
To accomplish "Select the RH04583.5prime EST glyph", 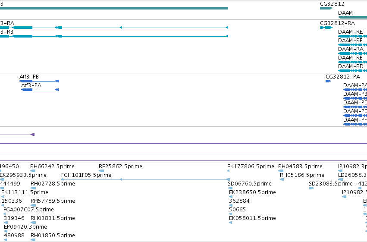I will pyautogui.click(x=281, y=171).
